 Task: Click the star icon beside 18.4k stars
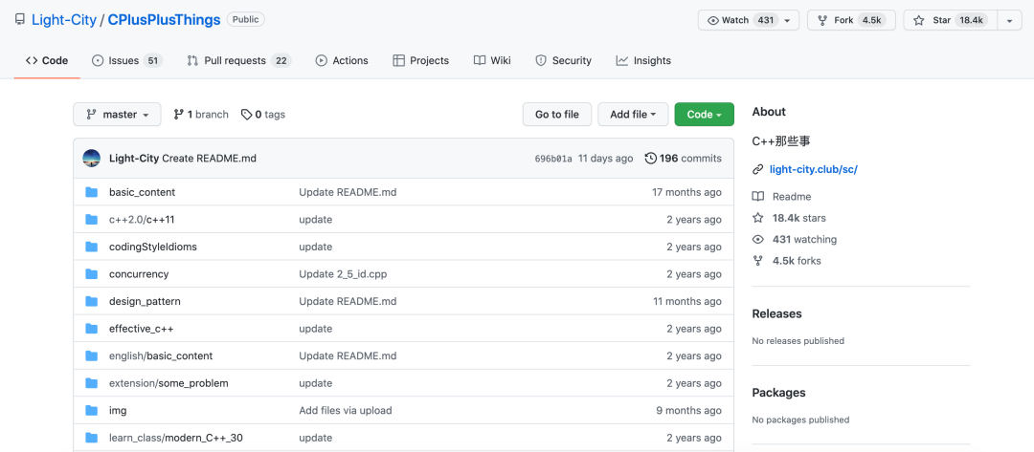[x=758, y=218]
